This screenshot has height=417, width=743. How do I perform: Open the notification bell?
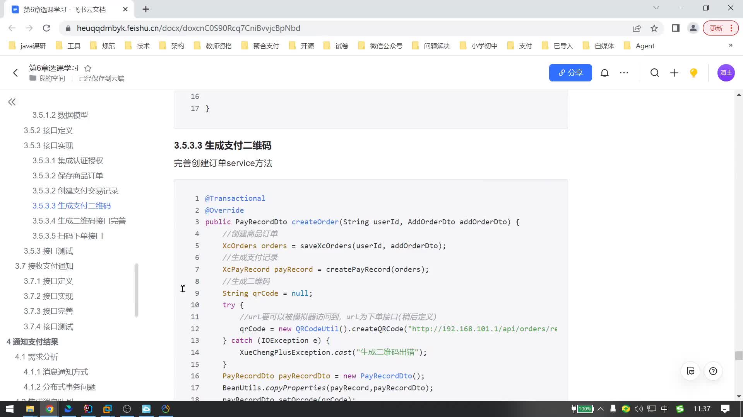click(x=604, y=73)
